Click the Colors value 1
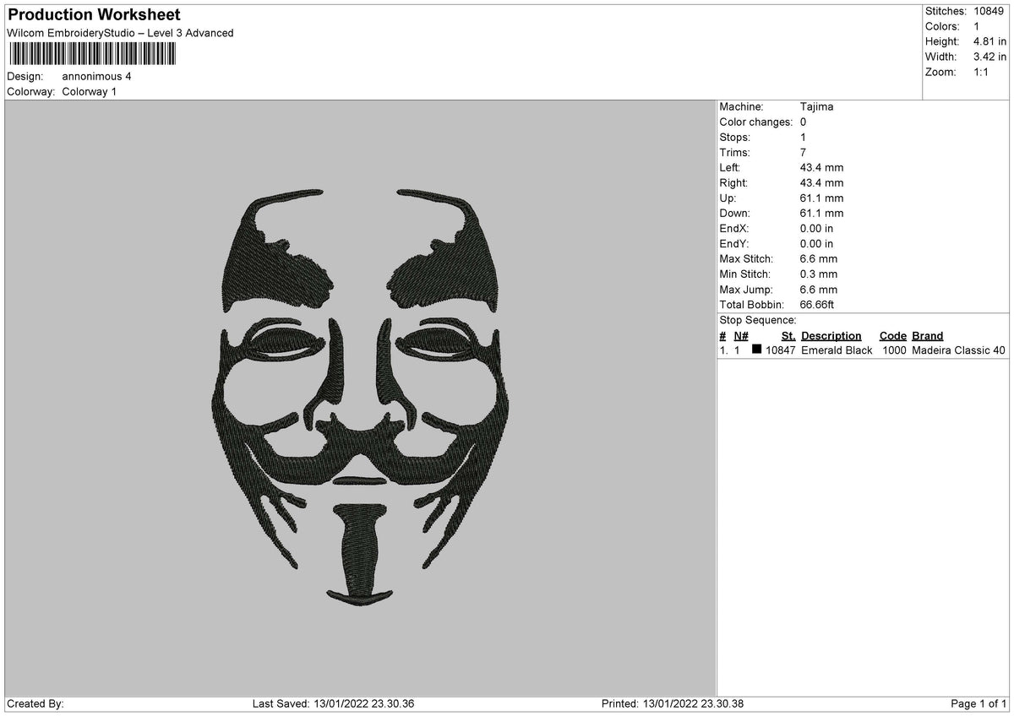The image size is (1014, 716). coord(976,26)
